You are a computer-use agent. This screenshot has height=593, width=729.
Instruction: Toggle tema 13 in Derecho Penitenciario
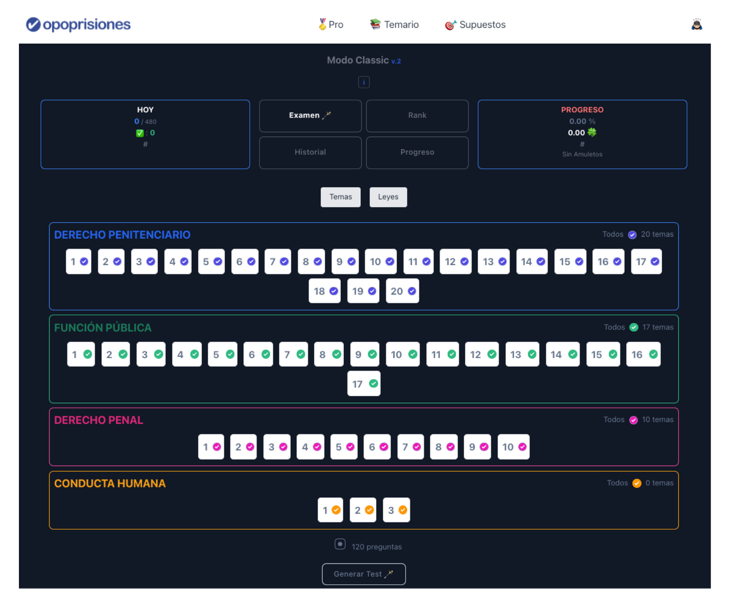[493, 261]
